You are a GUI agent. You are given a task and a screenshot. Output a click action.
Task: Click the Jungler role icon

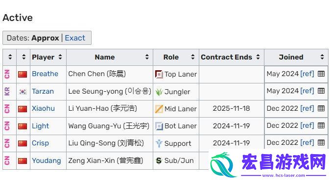point(159,92)
